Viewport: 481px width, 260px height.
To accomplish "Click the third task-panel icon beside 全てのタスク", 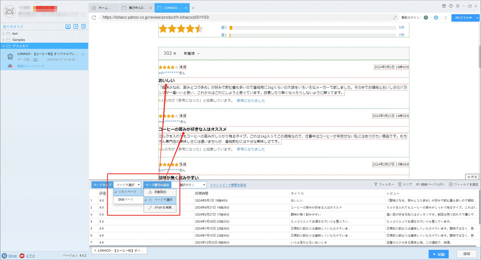I will pos(84,26).
